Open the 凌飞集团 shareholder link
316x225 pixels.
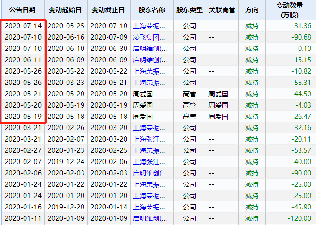pyautogui.click(x=149, y=37)
